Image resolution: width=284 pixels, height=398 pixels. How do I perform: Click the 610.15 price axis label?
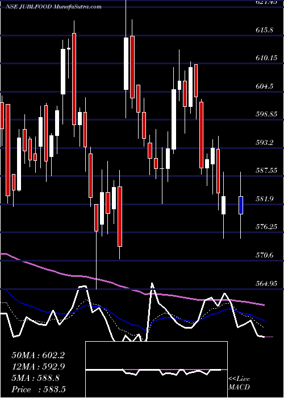[266, 58]
